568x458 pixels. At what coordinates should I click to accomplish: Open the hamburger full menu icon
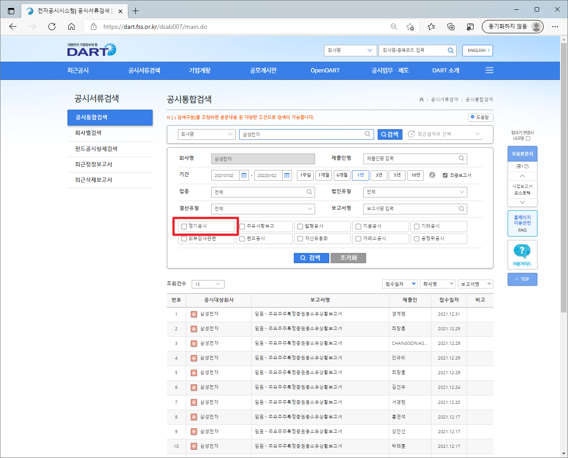[x=489, y=71]
